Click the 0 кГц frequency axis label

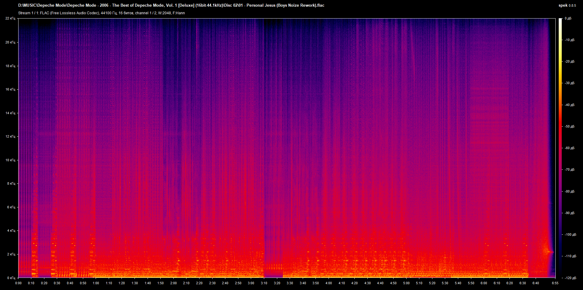point(11,278)
